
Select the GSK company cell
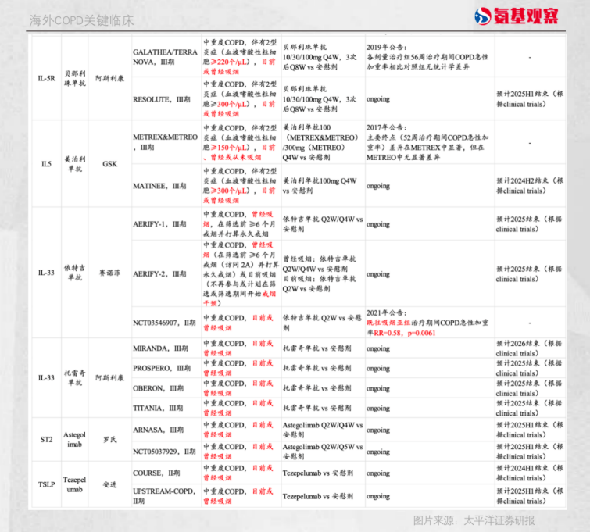click(109, 164)
